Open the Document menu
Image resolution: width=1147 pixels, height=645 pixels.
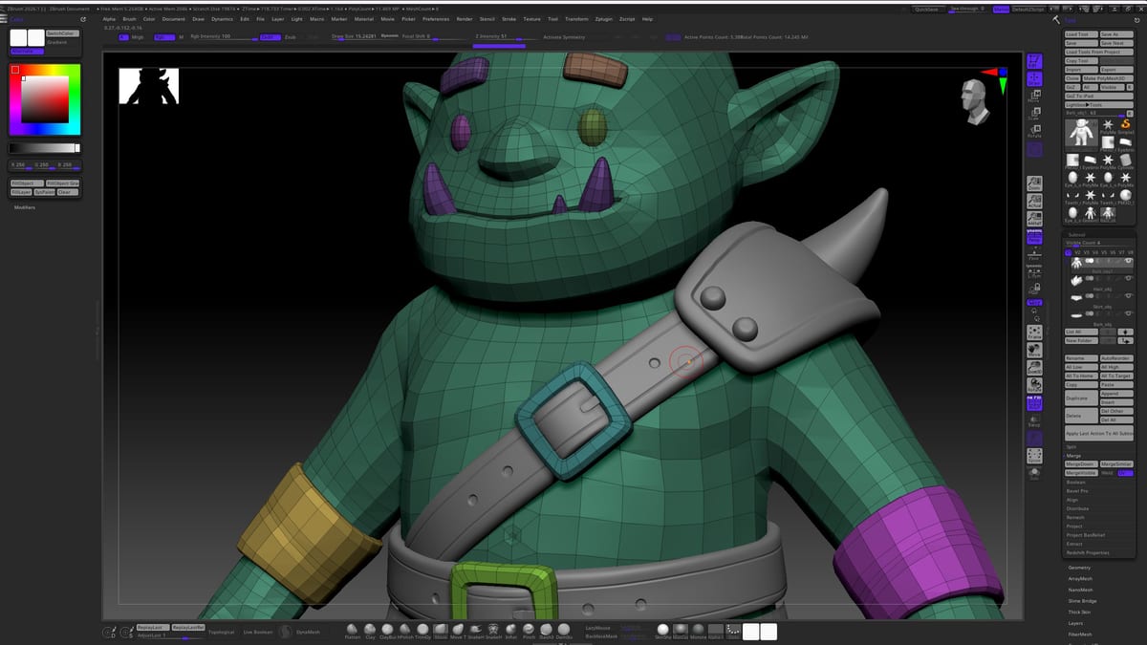pos(173,19)
